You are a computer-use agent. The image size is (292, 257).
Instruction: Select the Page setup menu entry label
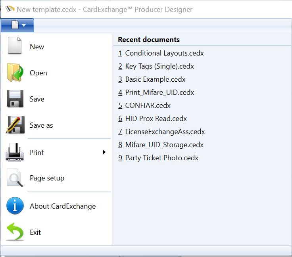47,178
